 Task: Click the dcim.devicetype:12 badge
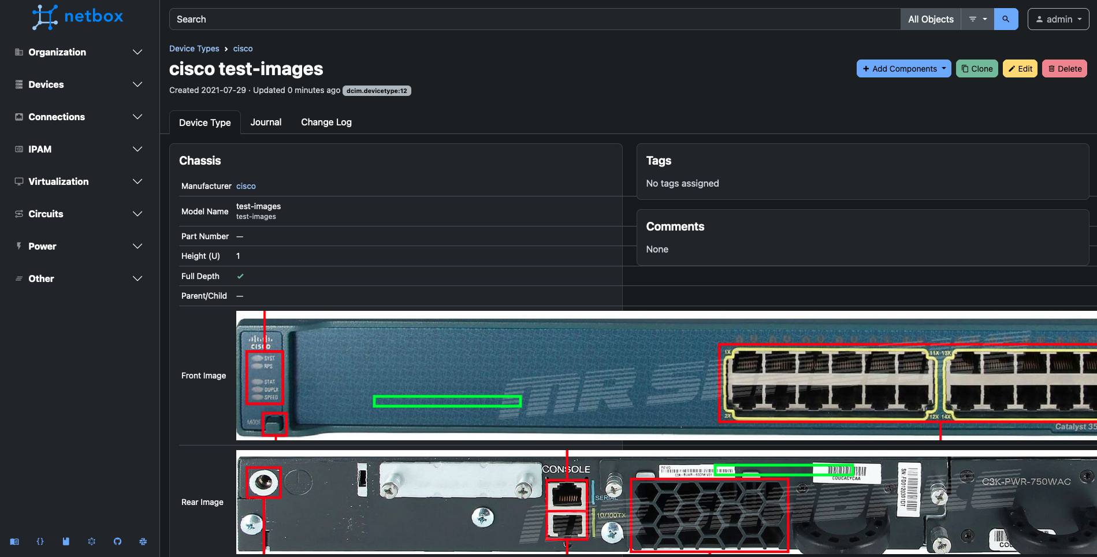tap(377, 91)
